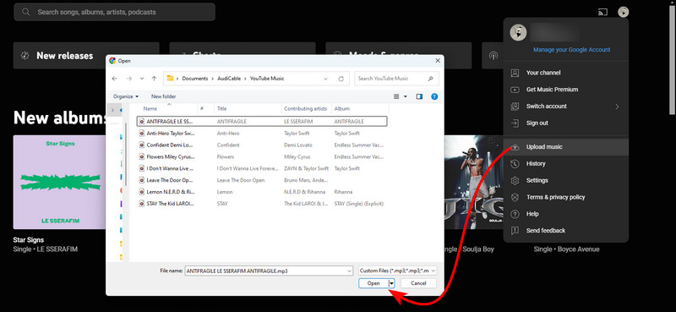Viewport: 676px width, 312px height.
Task: Click the ANTIFRAGILE mp3 file icon
Action: coord(142,122)
